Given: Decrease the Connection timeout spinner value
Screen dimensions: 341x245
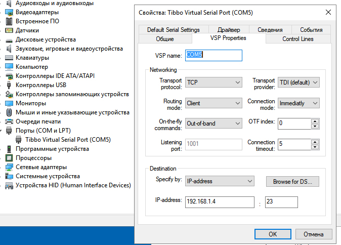Looking at the screenshot, I should coord(315,147).
